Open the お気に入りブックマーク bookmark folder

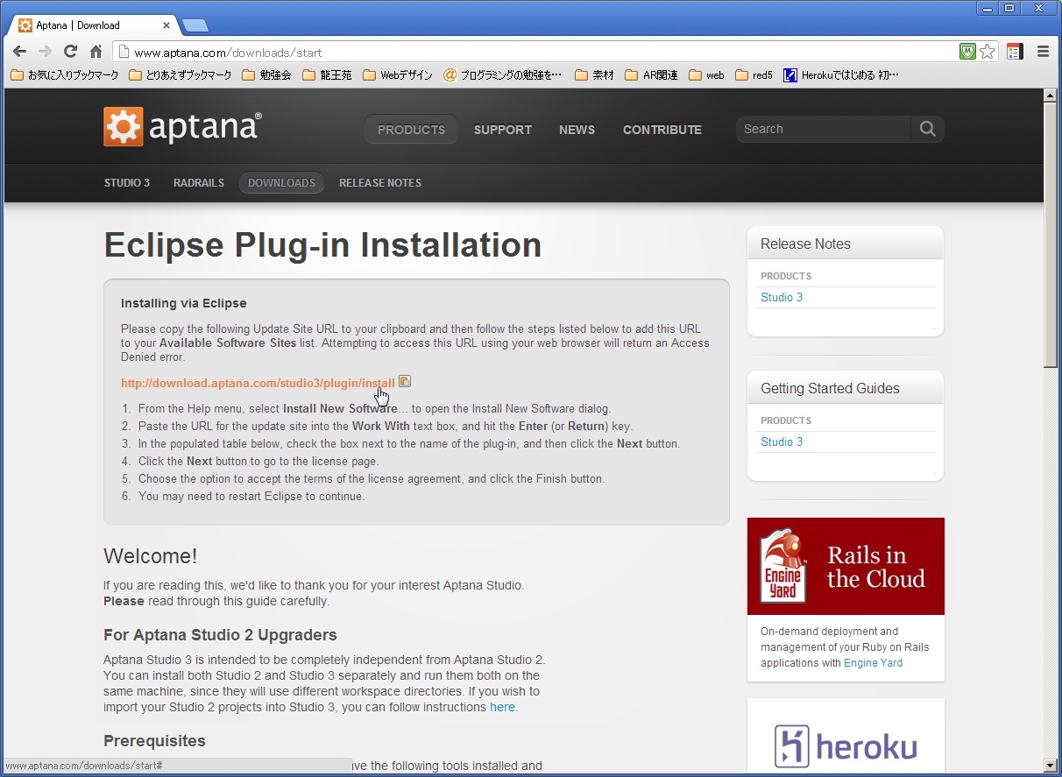pos(64,75)
